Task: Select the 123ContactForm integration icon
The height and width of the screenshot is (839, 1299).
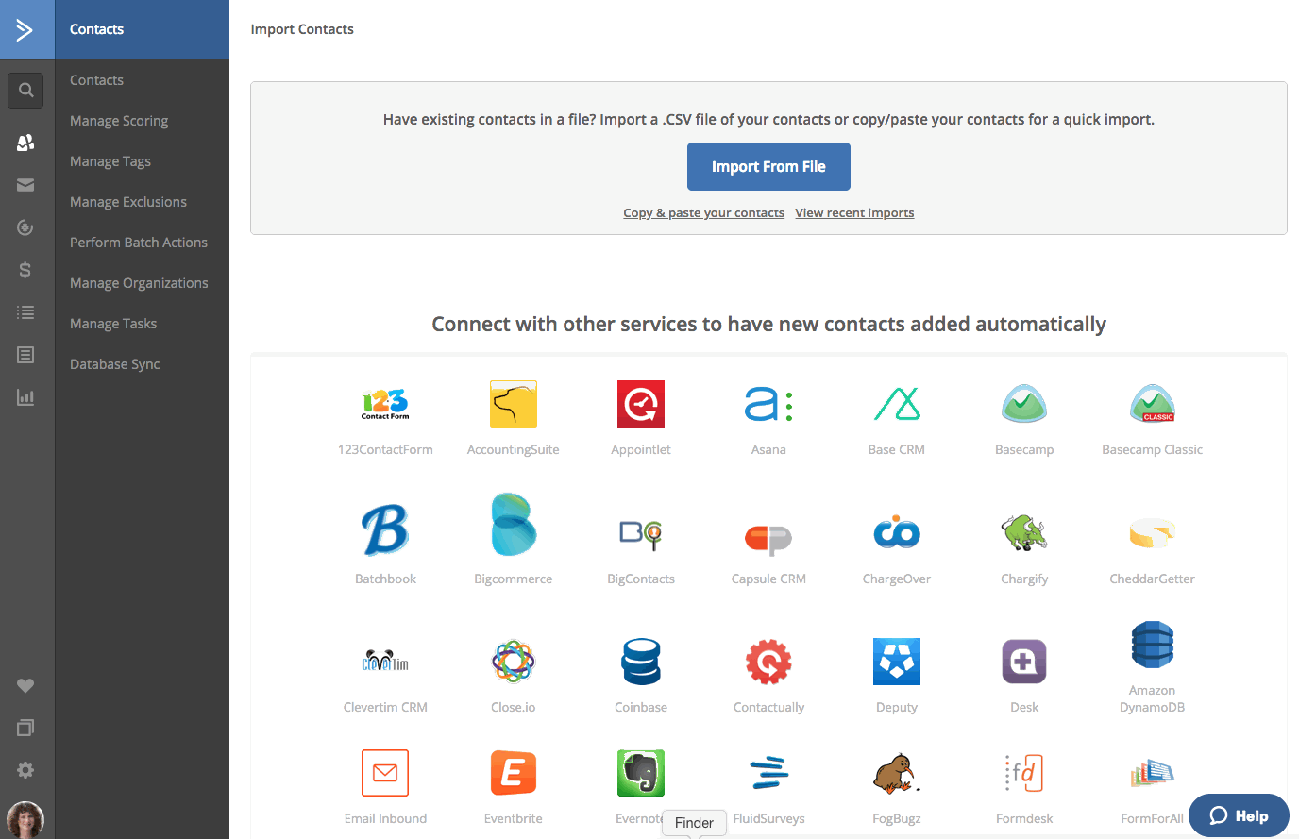Action: 385,404
